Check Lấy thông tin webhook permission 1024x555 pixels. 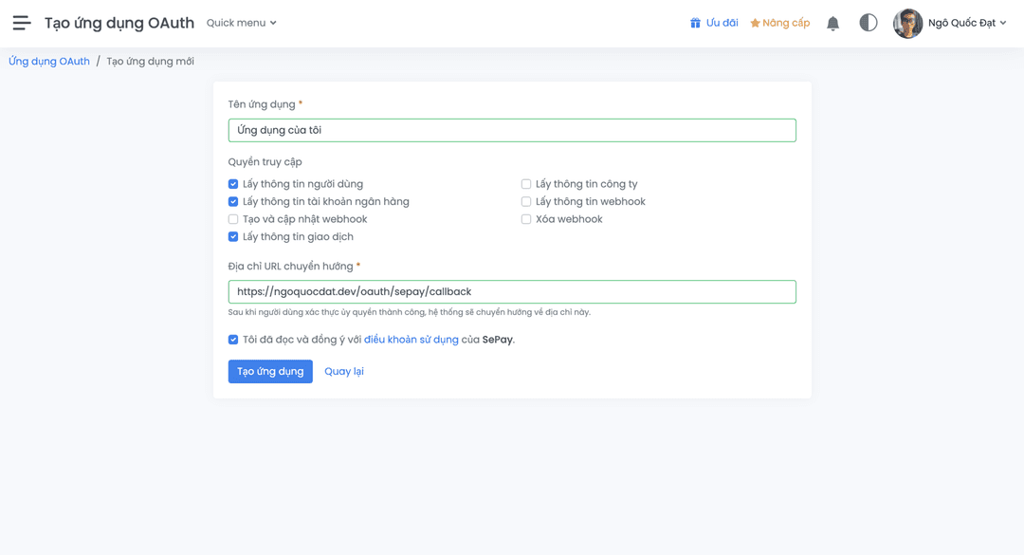[x=526, y=202]
